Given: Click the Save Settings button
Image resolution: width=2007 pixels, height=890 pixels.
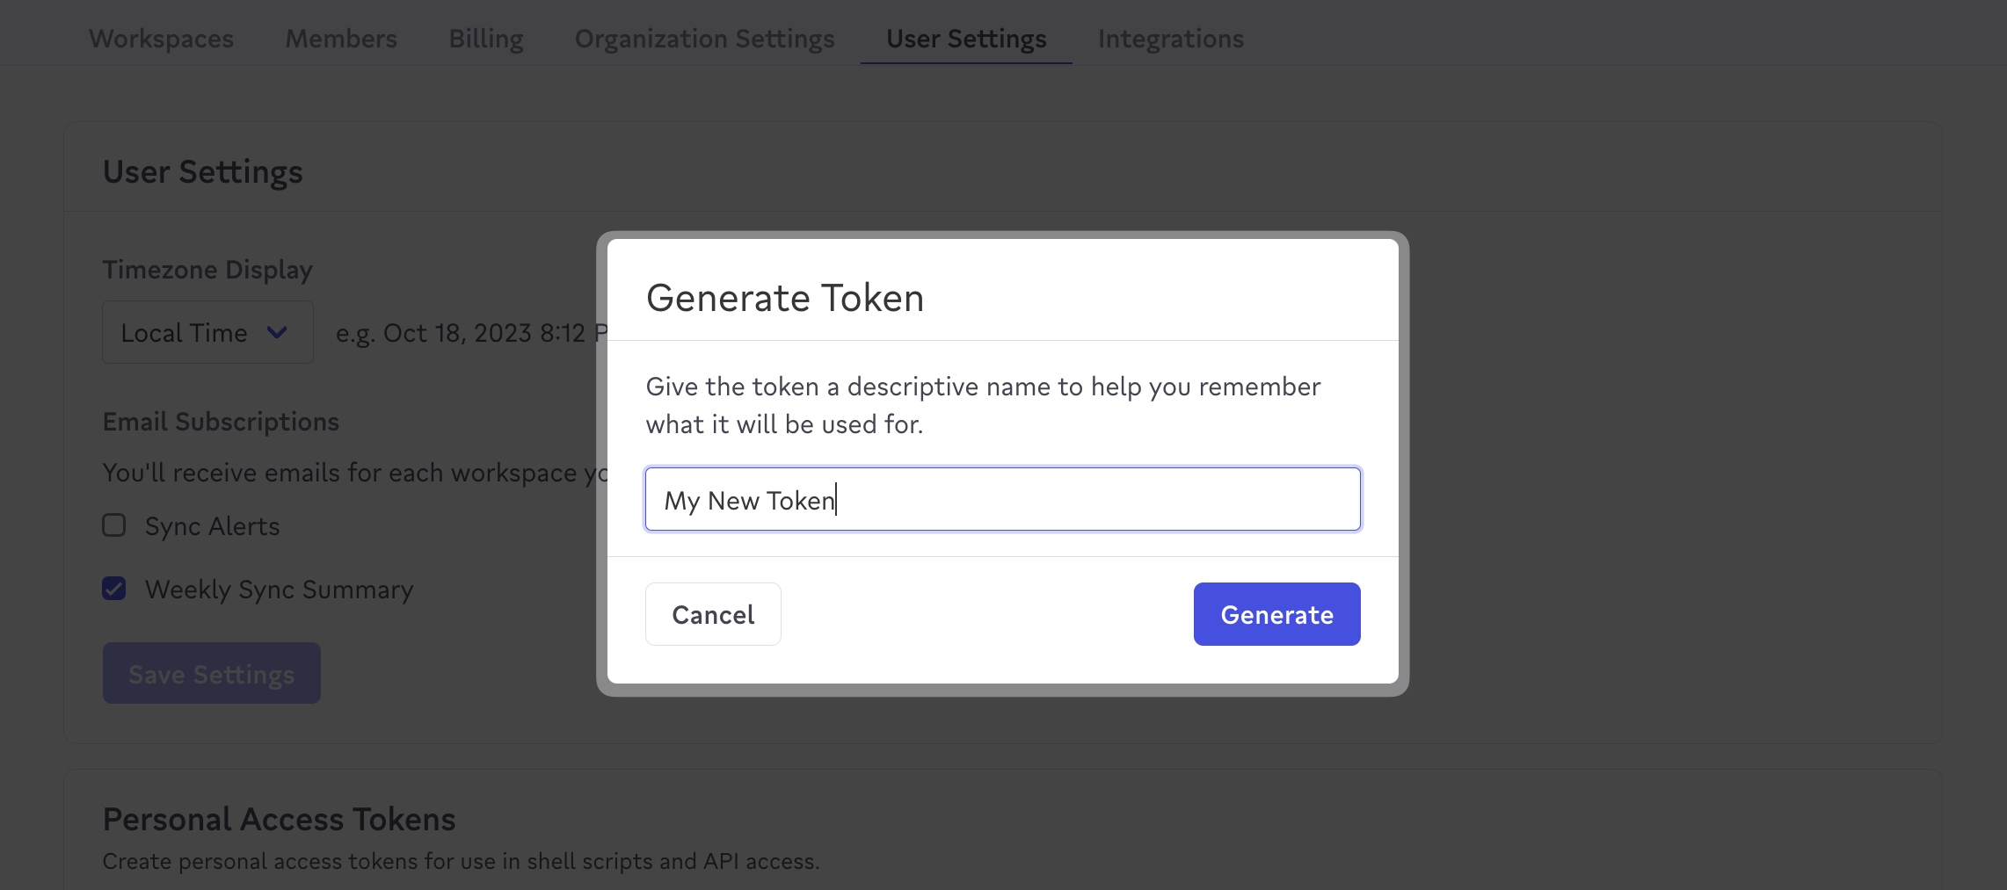Looking at the screenshot, I should click(x=211, y=673).
